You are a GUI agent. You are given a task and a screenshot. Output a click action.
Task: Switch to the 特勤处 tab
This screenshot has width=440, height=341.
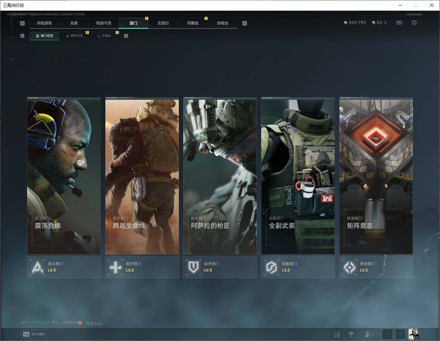(193, 23)
